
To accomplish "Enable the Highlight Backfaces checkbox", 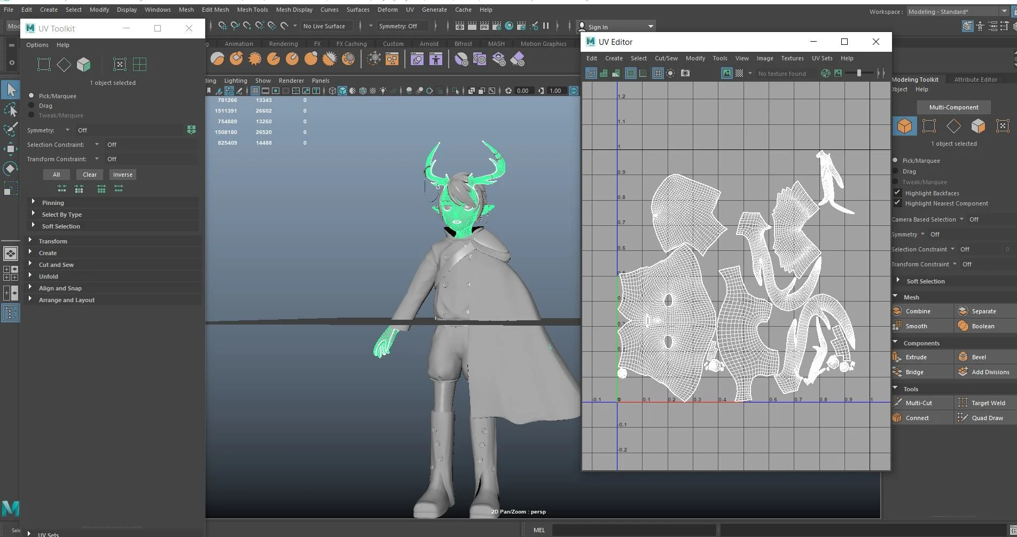I will (897, 193).
